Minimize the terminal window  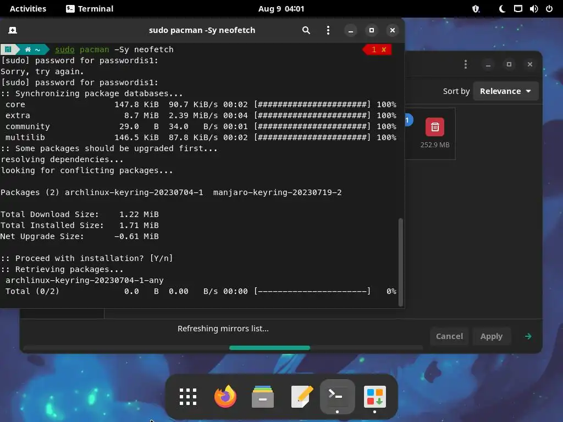click(351, 31)
